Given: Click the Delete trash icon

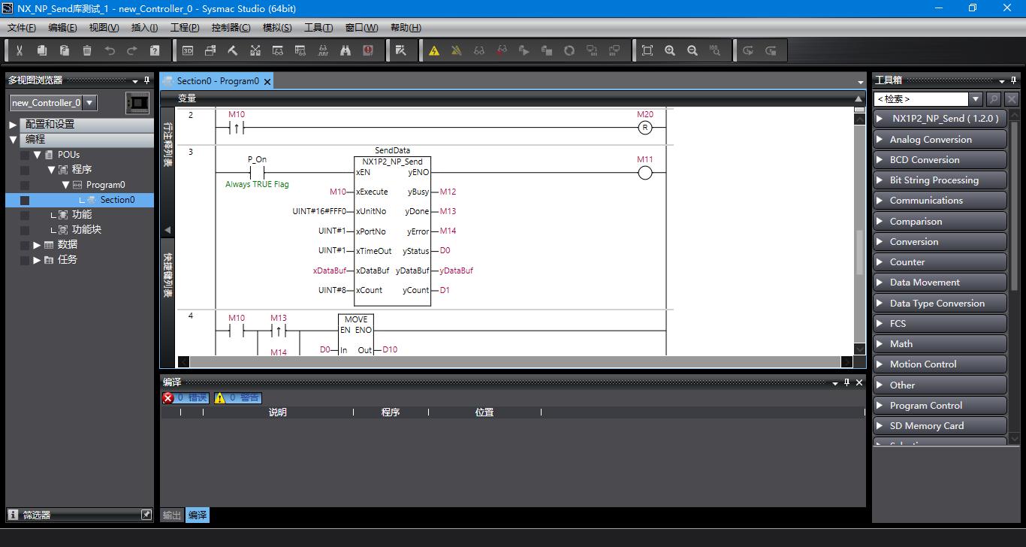Looking at the screenshot, I should tap(87, 50).
